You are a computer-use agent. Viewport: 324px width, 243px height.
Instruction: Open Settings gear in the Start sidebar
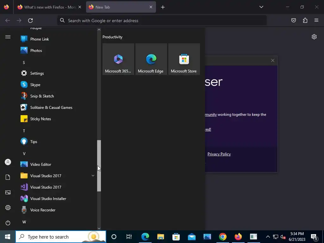coord(8,208)
